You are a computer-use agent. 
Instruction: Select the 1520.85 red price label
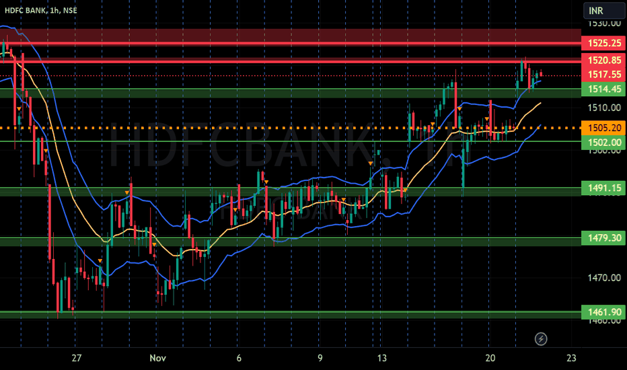pos(603,61)
